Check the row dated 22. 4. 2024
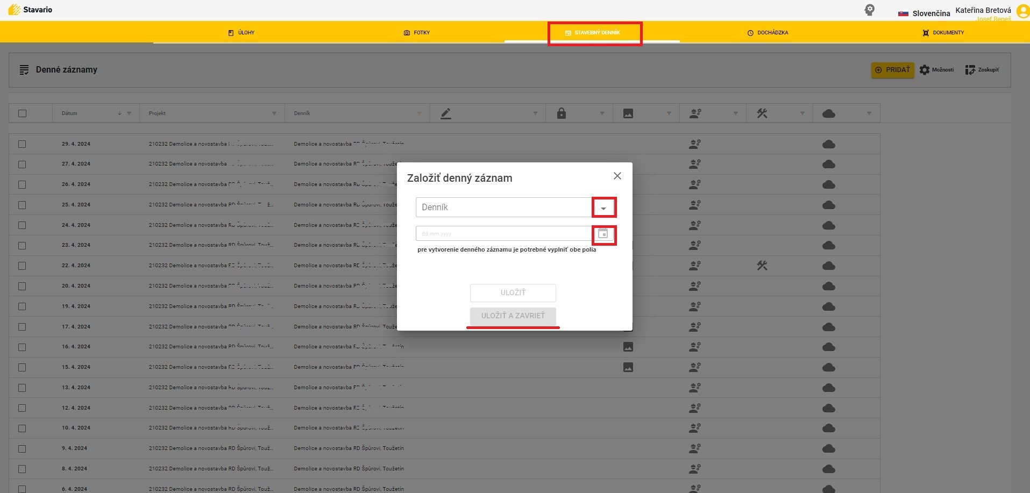Viewport: 1030px width, 493px height. click(22, 266)
